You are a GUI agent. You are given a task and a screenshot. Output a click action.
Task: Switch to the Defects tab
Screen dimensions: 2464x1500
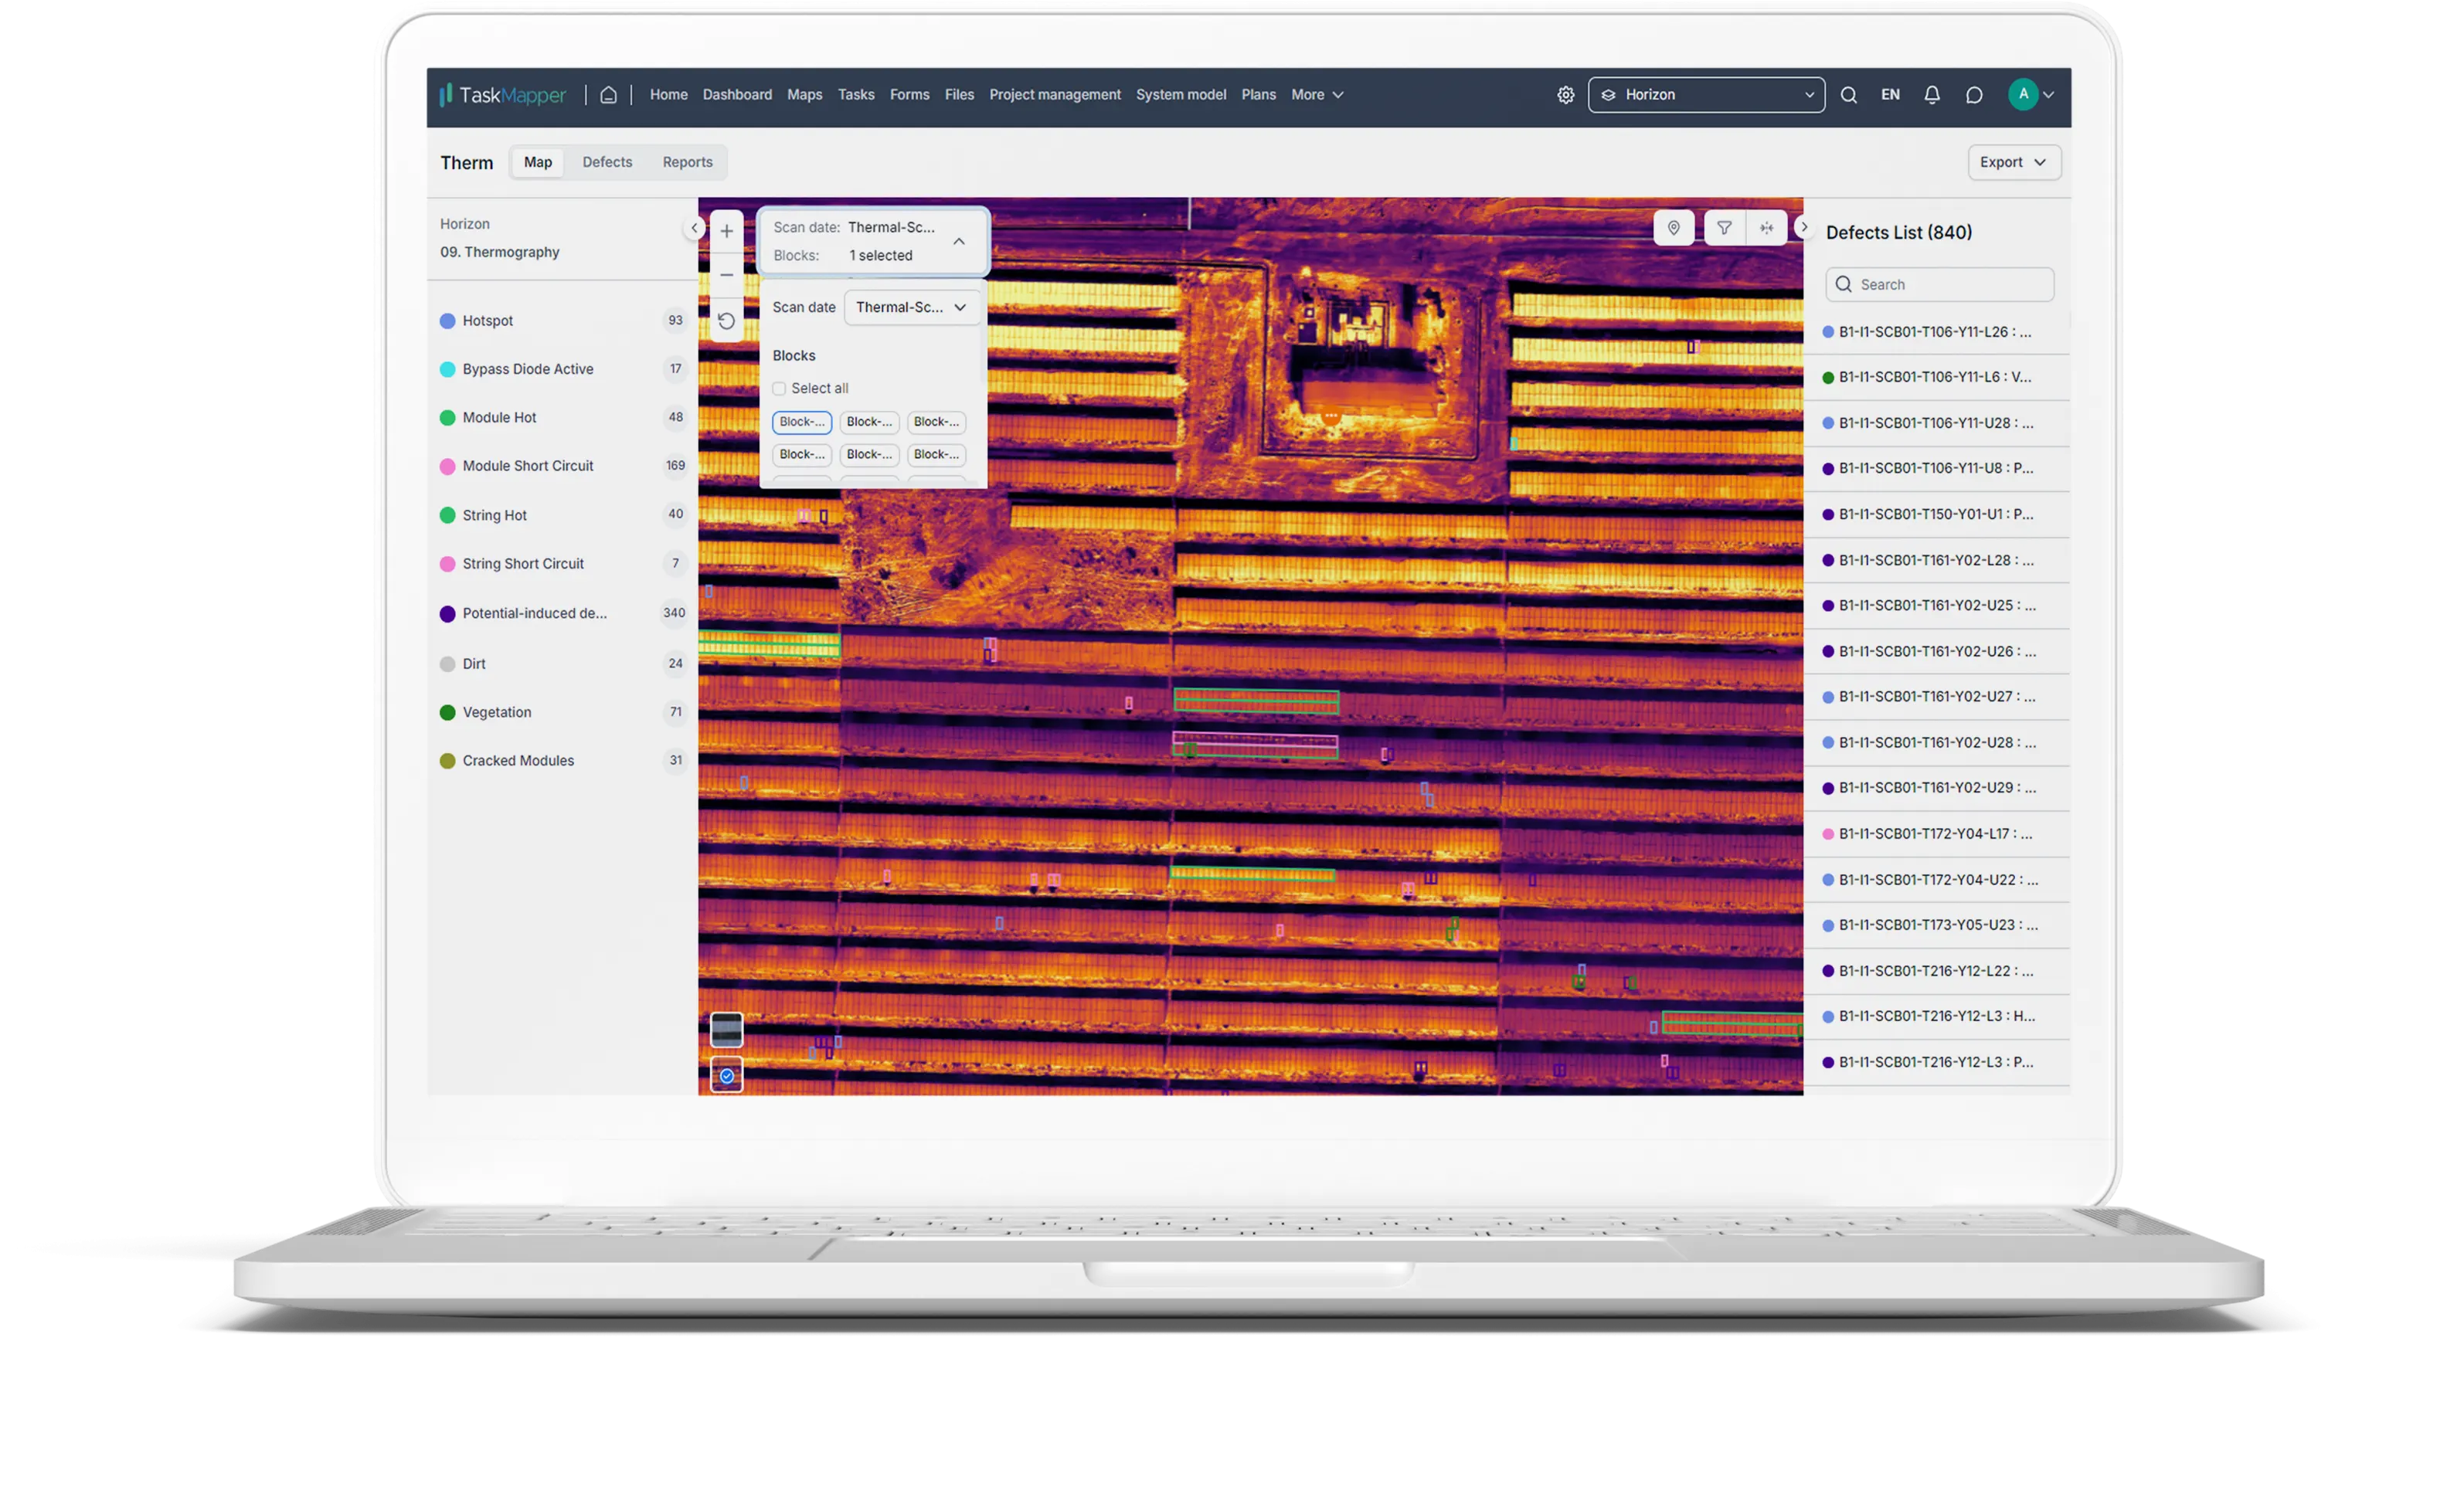[607, 162]
